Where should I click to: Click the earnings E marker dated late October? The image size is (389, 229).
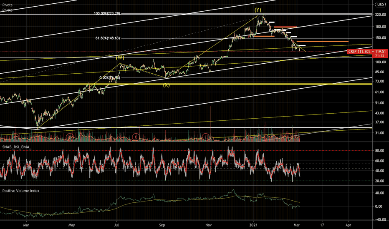(205, 137)
